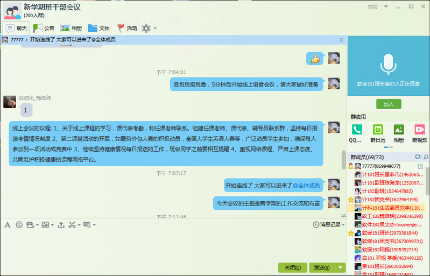Expand the 消息记录 message history dropdown
The width and height of the screenshot is (430, 276).
(x=343, y=224)
